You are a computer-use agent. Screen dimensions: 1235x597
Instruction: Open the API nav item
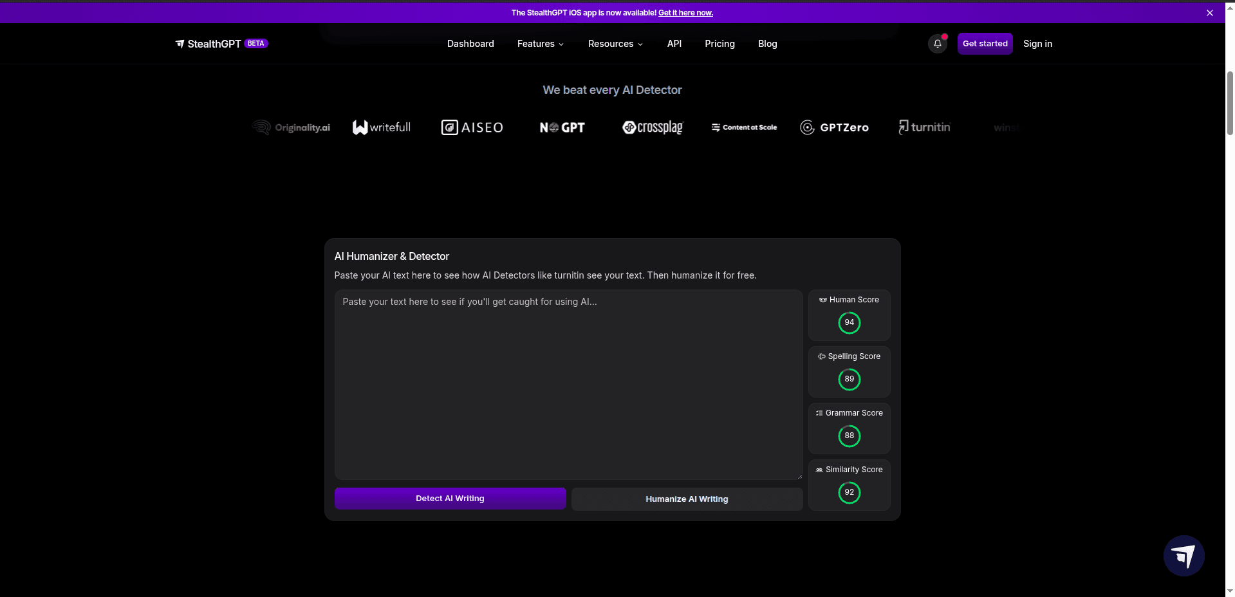pyautogui.click(x=674, y=44)
